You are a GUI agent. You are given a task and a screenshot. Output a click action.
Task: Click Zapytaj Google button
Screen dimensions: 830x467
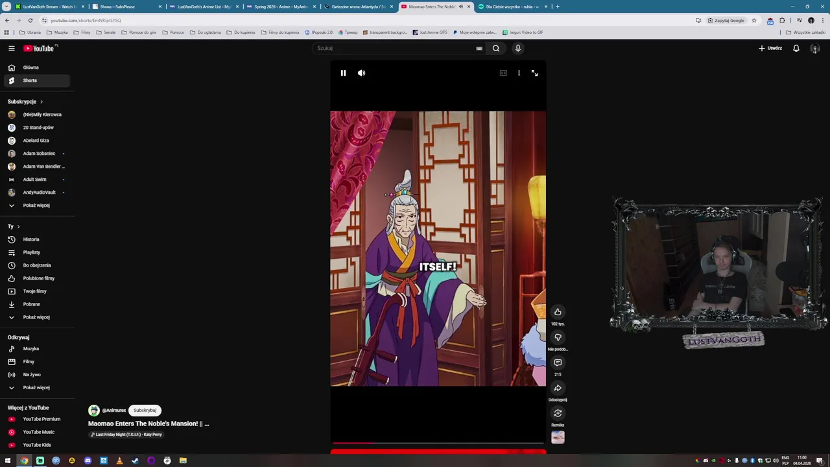(726, 20)
